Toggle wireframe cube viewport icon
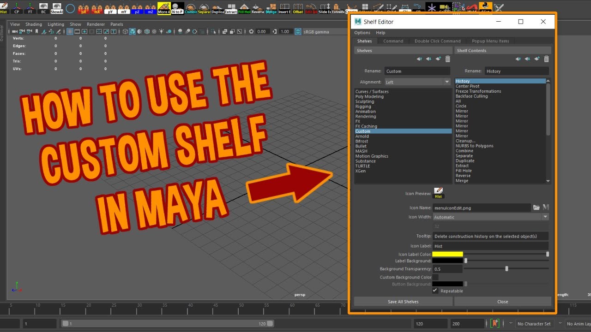 (125, 31)
